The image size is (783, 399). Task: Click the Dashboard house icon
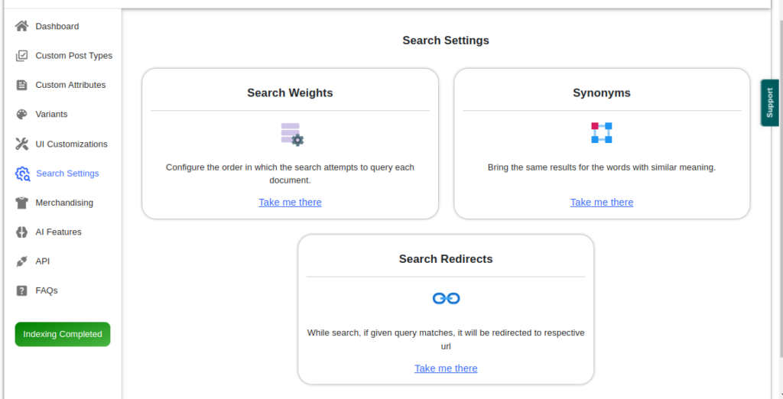click(x=21, y=26)
